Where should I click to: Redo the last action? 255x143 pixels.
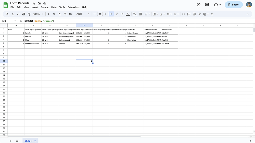(18, 14)
